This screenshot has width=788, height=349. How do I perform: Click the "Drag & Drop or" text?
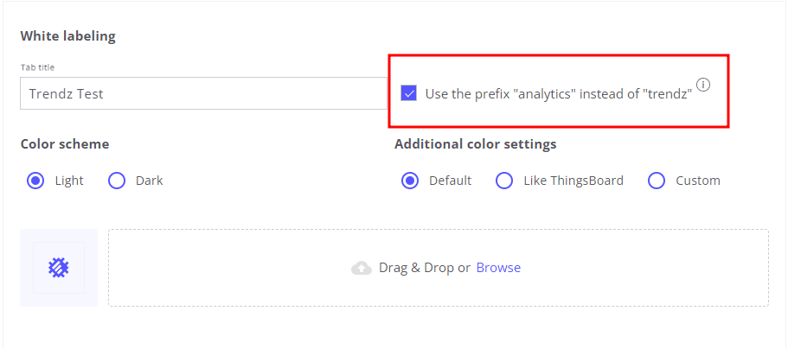click(x=424, y=268)
